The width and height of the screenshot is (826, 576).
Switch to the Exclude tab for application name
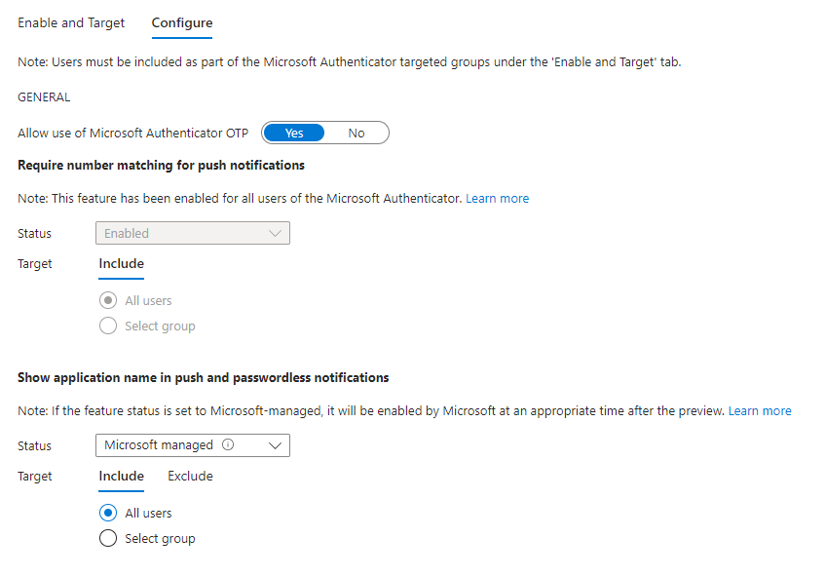190,476
